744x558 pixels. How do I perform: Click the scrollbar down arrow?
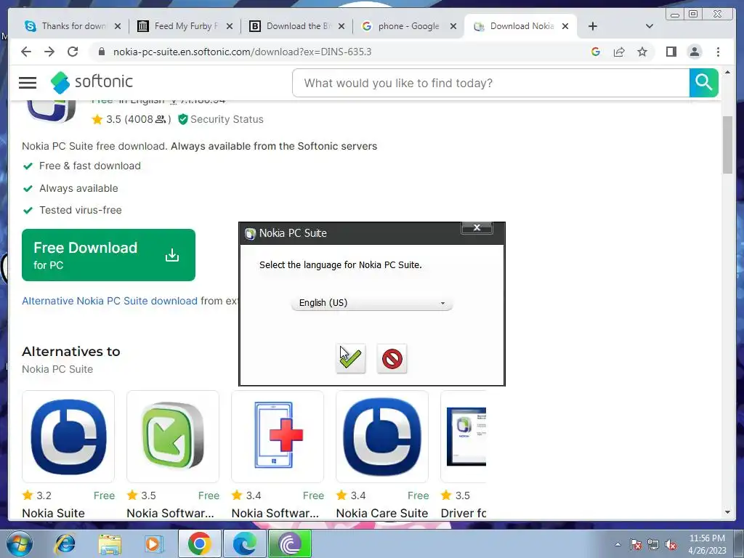tap(727, 512)
